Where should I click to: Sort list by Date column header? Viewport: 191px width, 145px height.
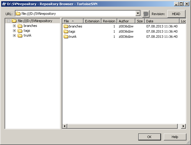(x=162, y=21)
